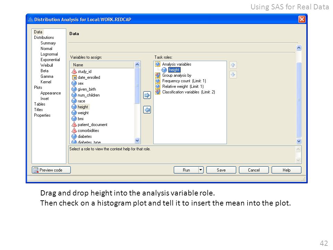
Task: Click the icon of assigned height variable
Action: (x=164, y=70)
